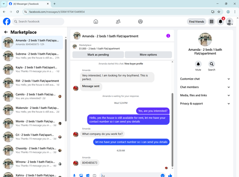239x177 pixels.
Task: Click Mark as pending button
Action: (98, 55)
